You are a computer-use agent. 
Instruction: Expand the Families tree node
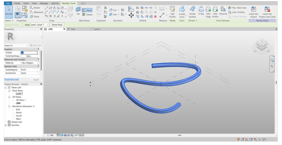click(6, 125)
